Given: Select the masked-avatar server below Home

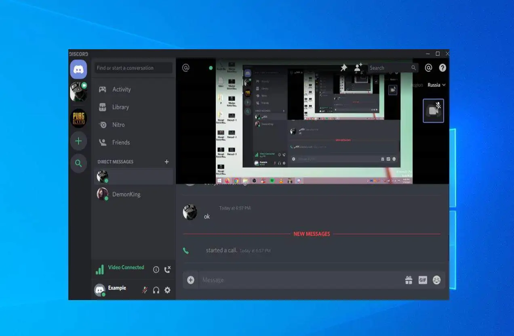Looking at the screenshot, I should pos(78,92).
